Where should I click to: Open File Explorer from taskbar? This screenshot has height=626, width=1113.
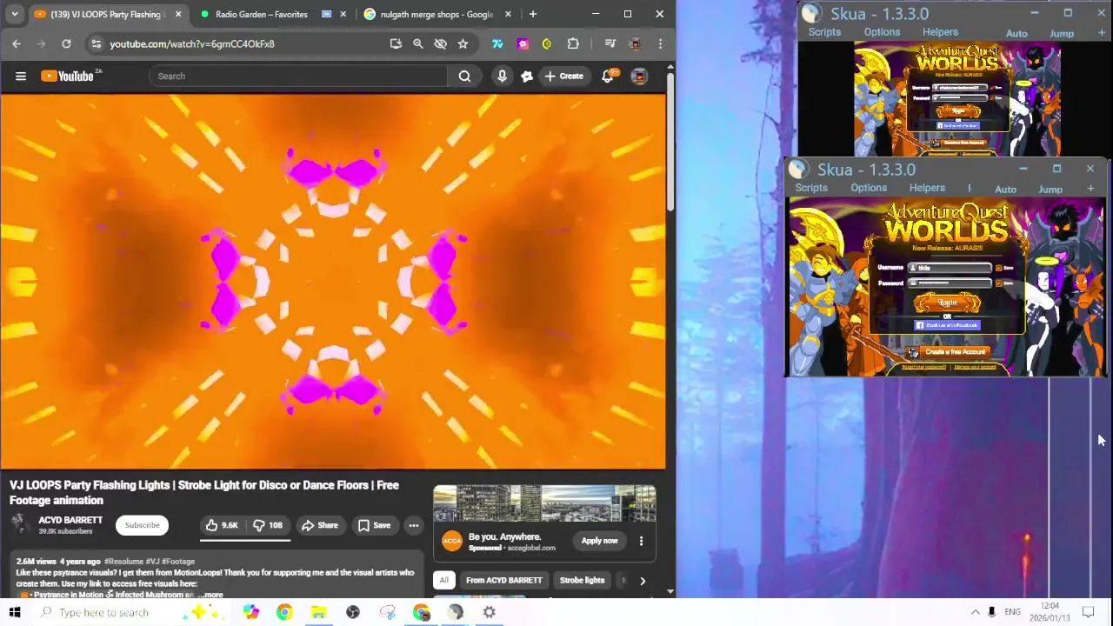(318, 612)
